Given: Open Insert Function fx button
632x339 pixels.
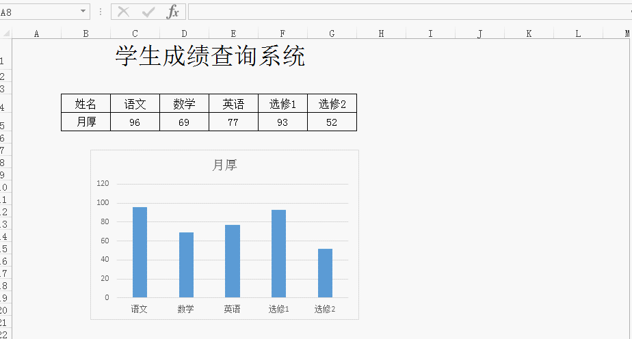Looking at the screenshot, I should [x=172, y=12].
